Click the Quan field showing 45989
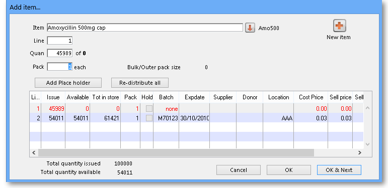388x188 pixels. pyautogui.click(x=60, y=53)
